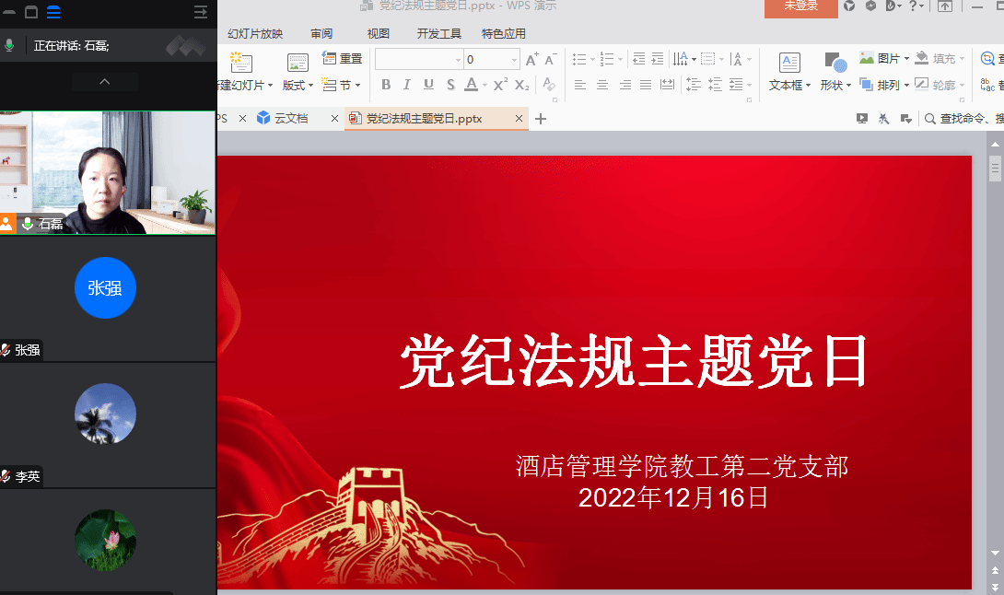The height and width of the screenshot is (595, 1004).
Task: Toggle underline formatting
Action: (428, 85)
